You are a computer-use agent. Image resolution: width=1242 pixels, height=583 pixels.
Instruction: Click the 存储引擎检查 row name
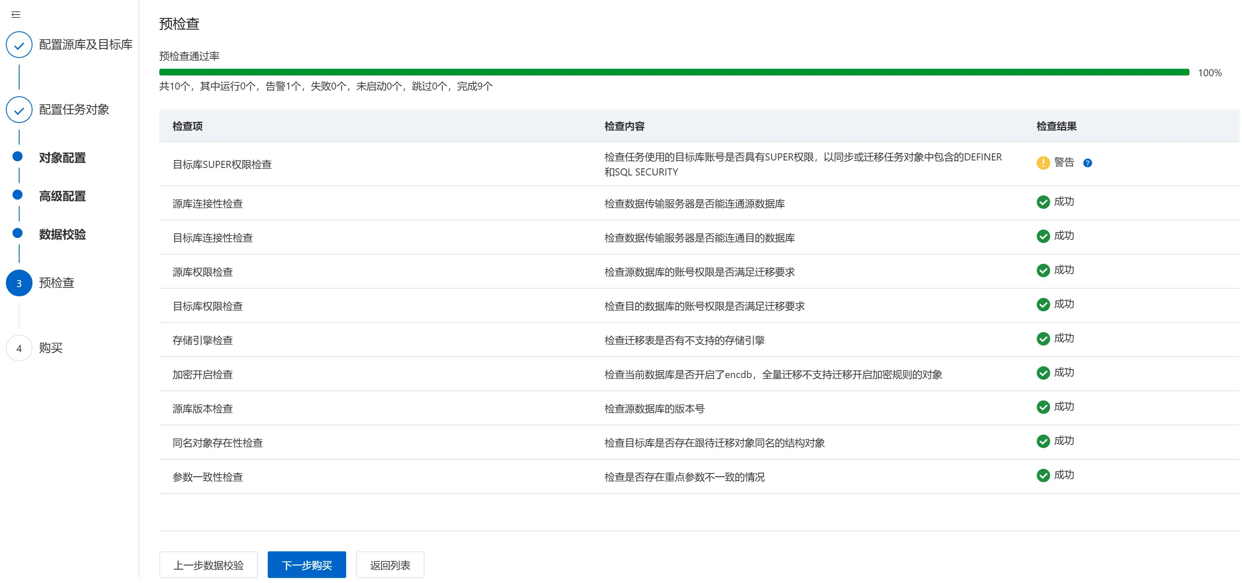click(203, 340)
